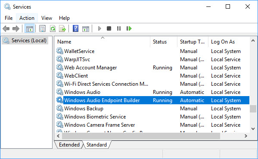Select the Web Account Manager service name
The image size is (258, 159).
click(x=90, y=68)
